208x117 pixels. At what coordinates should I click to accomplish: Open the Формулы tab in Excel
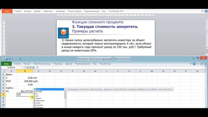coord(58,64)
